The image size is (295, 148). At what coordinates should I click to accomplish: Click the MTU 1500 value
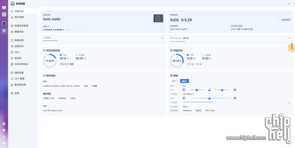coord(210,111)
